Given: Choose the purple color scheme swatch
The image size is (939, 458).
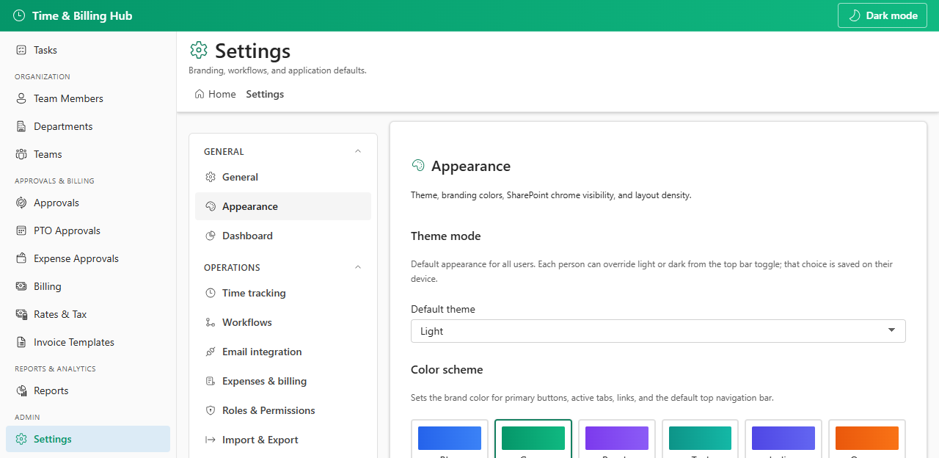Looking at the screenshot, I should (617, 439).
